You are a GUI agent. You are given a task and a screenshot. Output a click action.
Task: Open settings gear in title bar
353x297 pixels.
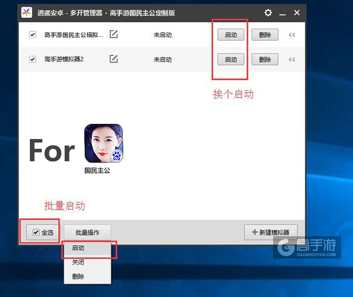[x=268, y=12]
